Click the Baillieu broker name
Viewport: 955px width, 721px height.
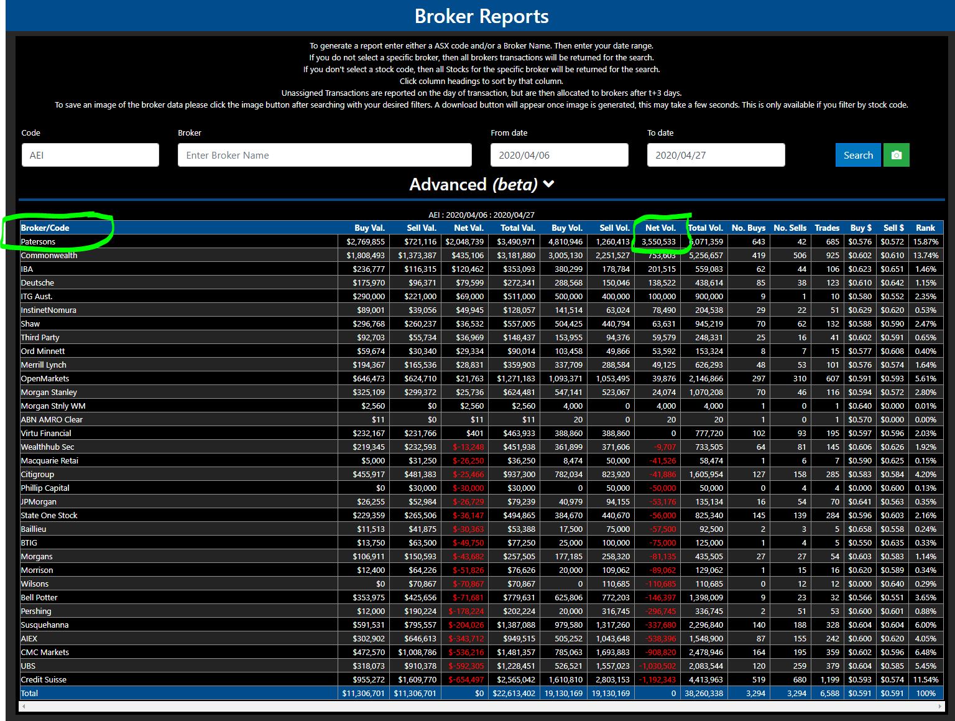pyautogui.click(x=34, y=529)
